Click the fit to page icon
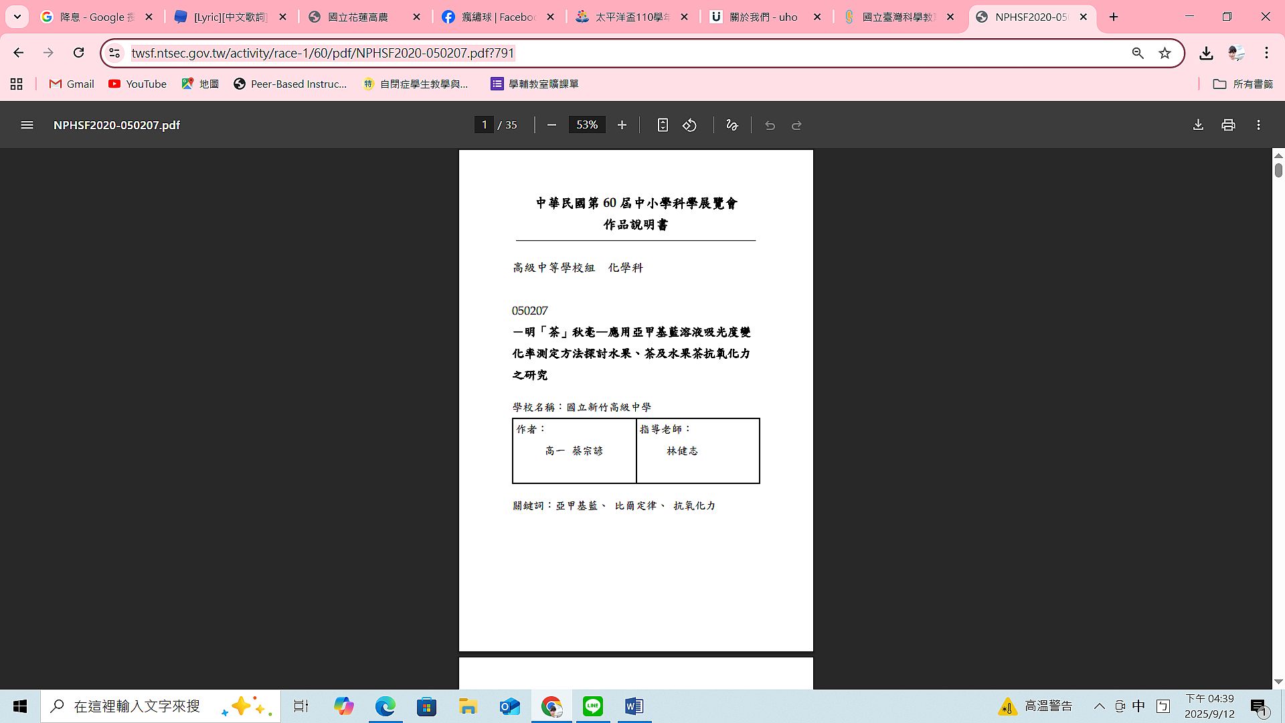This screenshot has width=1285, height=723. coord(662,125)
